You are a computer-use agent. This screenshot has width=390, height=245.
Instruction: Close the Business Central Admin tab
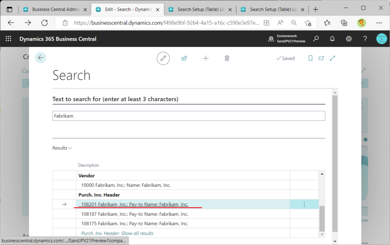point(85,10)
